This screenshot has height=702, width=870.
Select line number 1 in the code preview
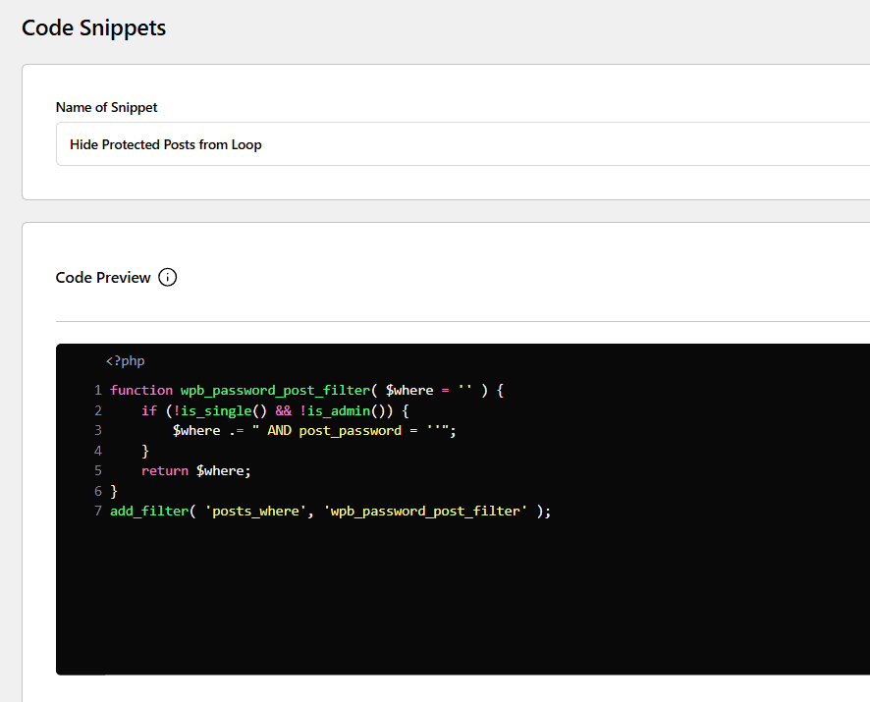click(x=97, y=390)
